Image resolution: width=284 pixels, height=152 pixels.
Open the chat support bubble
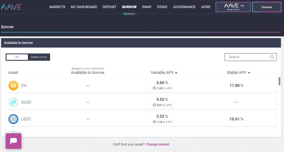(14, 141)
